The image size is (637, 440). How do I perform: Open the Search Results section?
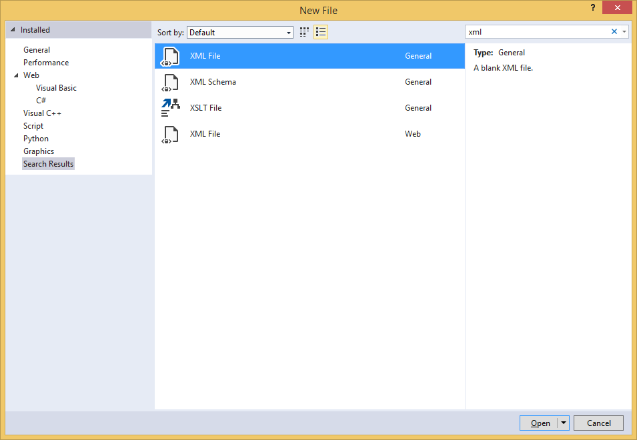48,163
